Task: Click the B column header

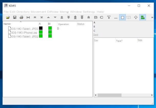Action: click(x=52, y=24)
